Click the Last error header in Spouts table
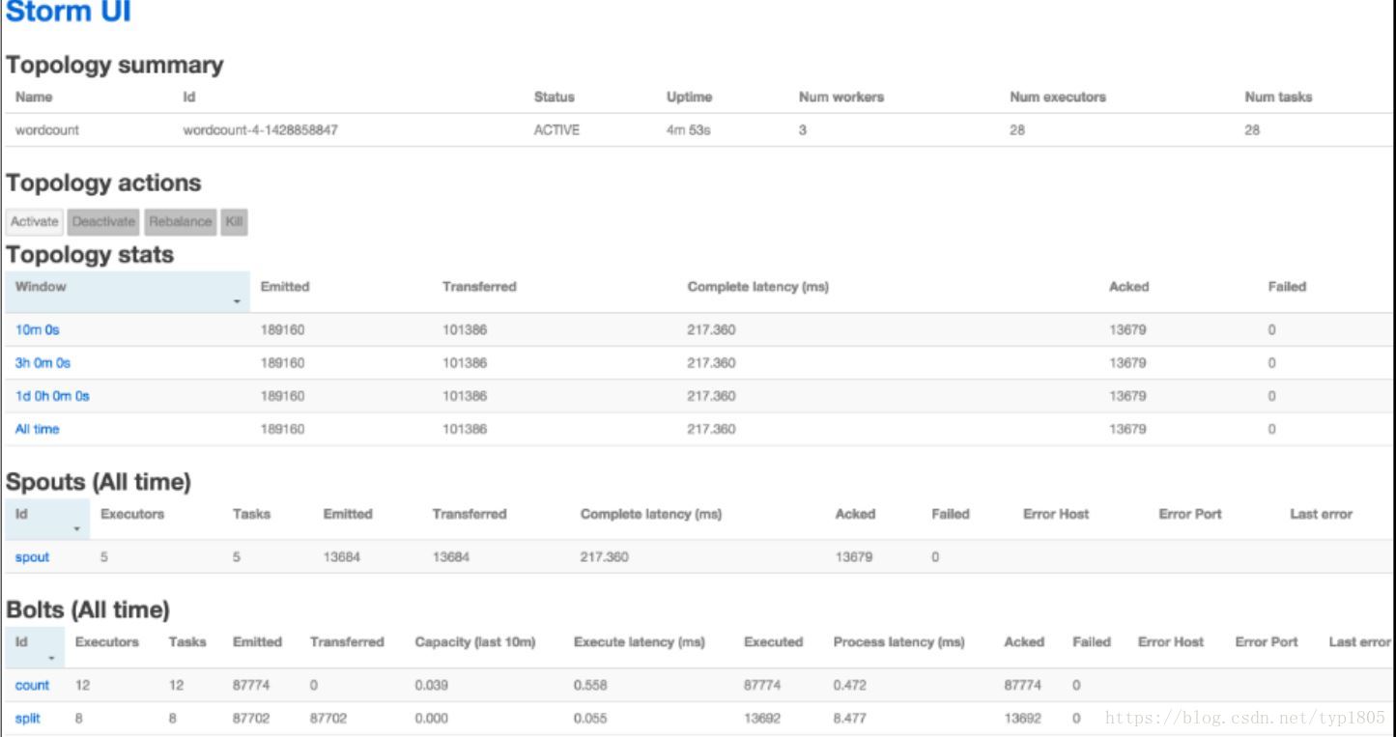The width and height of the screenshot is (1396, 737). tap(1321, 514)
